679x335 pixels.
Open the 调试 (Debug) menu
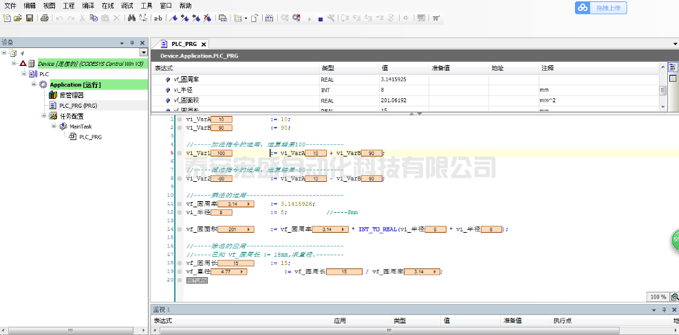pyautogui.click(x=127, y=5)
